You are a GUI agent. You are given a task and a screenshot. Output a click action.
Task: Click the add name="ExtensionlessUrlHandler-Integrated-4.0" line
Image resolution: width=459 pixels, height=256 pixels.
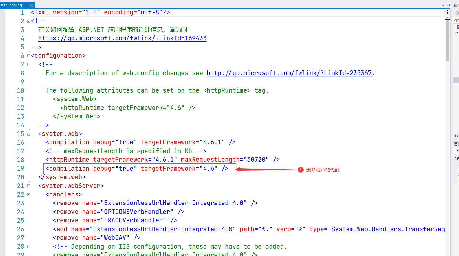[x=249, y=229]
